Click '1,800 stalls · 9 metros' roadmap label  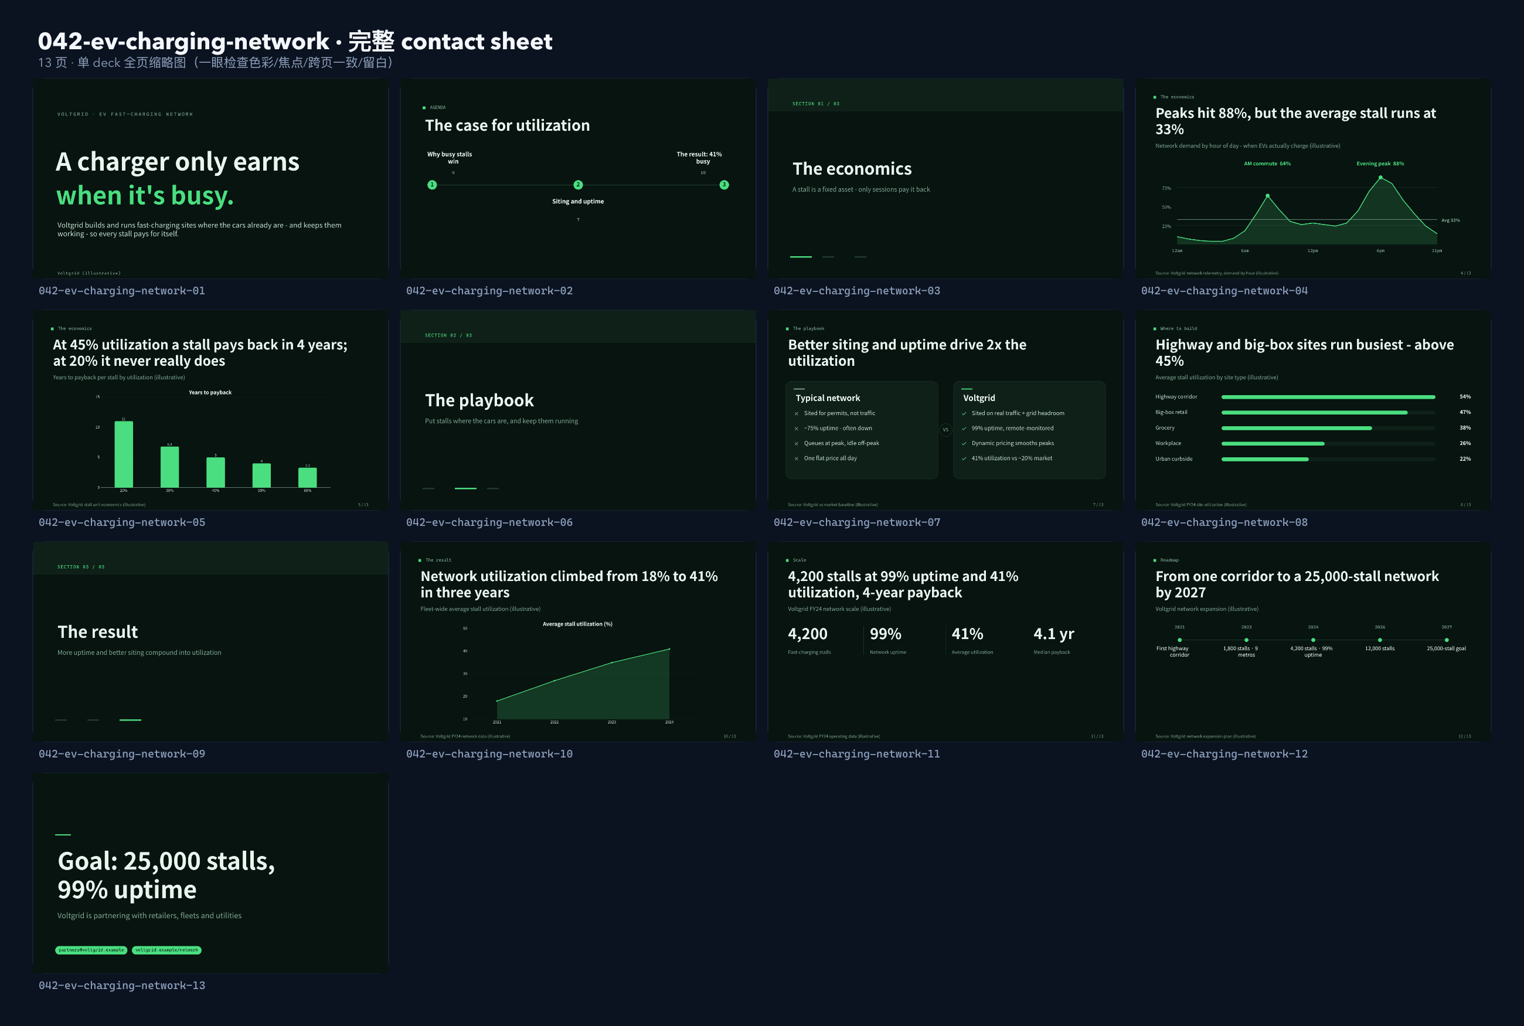point(1241,652)
